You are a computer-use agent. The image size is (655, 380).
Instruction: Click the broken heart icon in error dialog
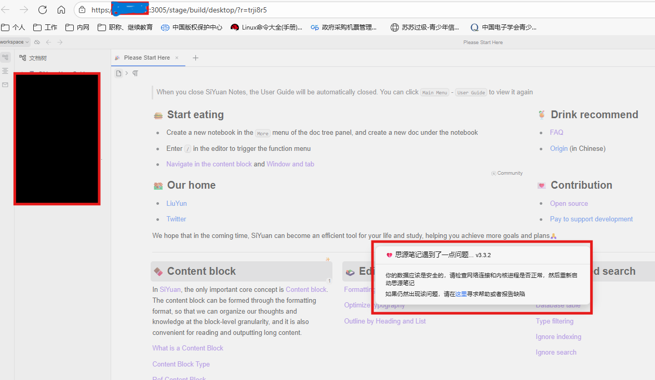point(389,255)
